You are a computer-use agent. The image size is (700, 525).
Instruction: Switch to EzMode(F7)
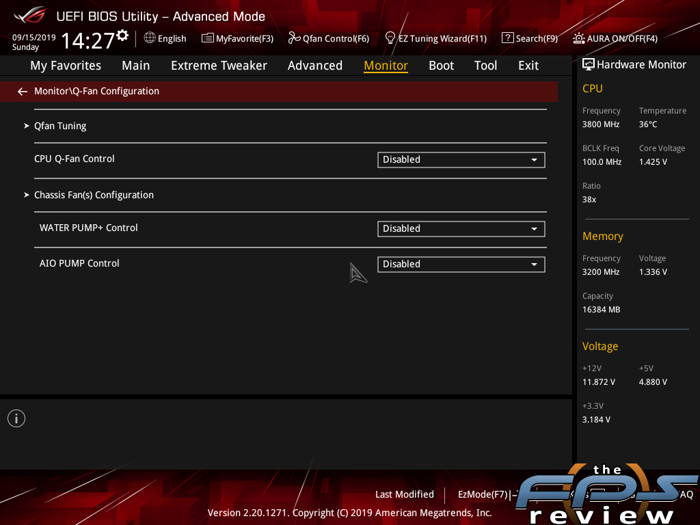pyautogui.click(x=487, y=494)
